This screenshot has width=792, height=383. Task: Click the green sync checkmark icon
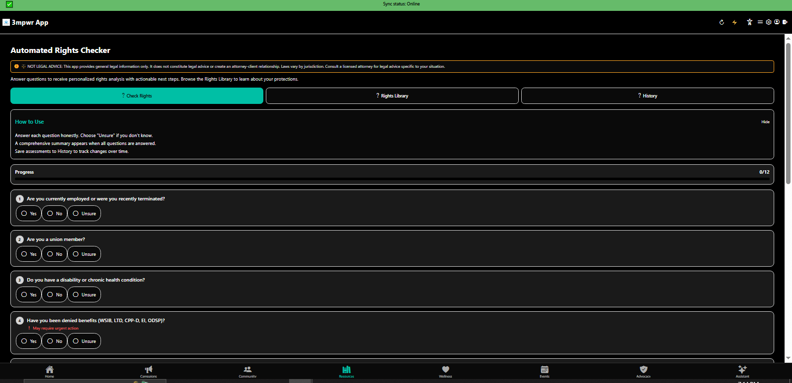point(9,4)
